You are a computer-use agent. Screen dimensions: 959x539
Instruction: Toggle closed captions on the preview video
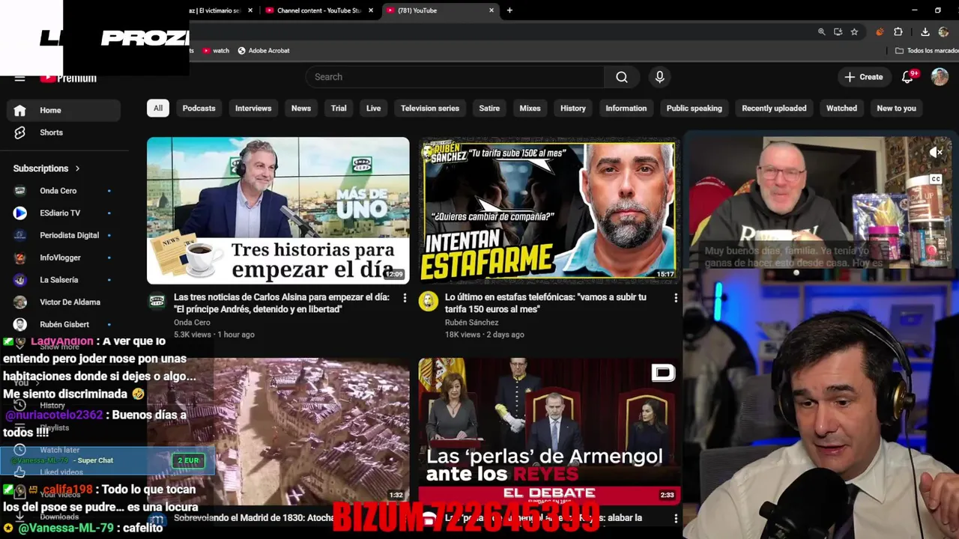click(936, 179)
